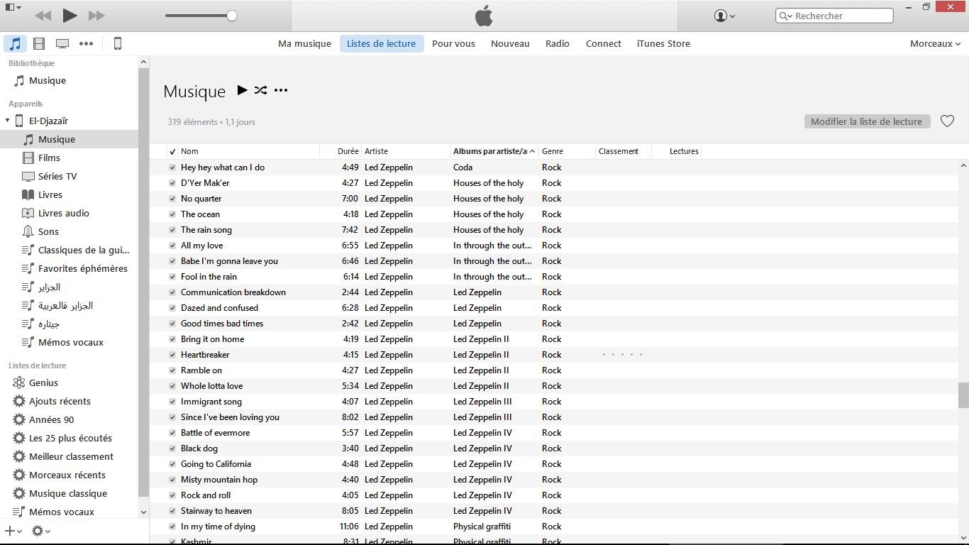Screen dimensions: 969x545
Task: Toggle the checkbox for Whole lotta love
Action: (172, 386)
